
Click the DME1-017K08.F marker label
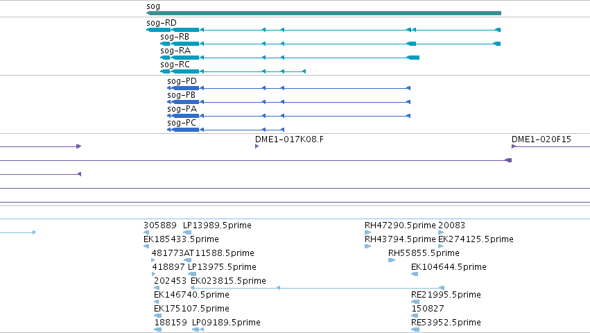[289, 139]
